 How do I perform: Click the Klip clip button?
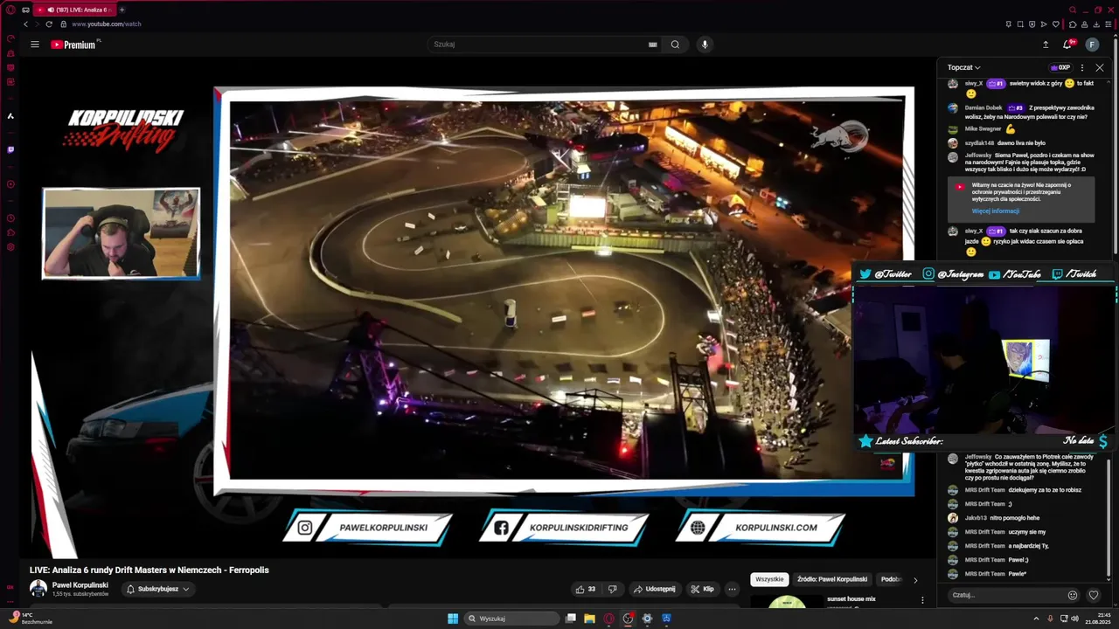(702, 589)
